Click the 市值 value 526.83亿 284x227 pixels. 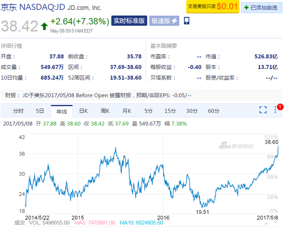point(266,56)
